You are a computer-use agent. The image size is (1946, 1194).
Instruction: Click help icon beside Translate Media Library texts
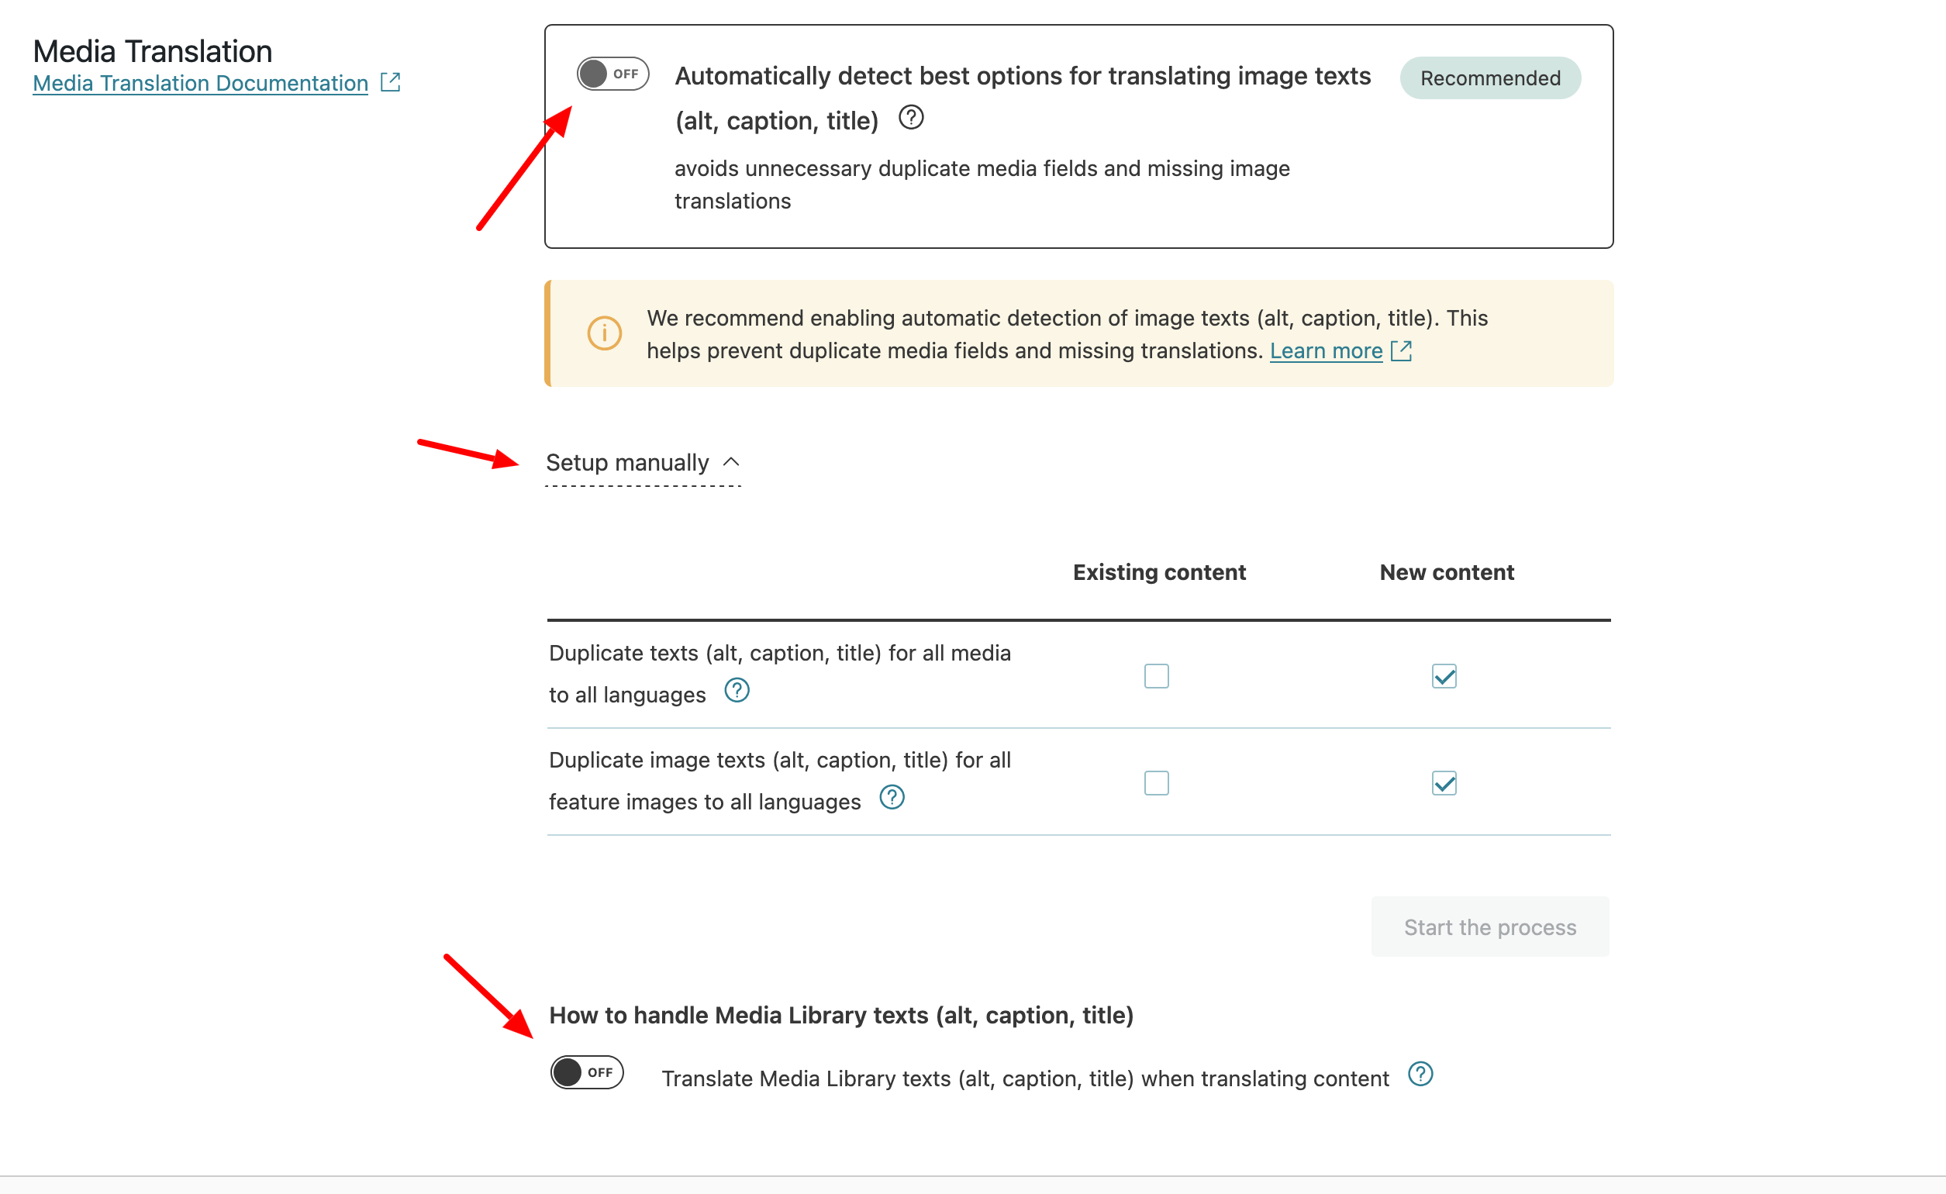[x=1420, y=1074]
